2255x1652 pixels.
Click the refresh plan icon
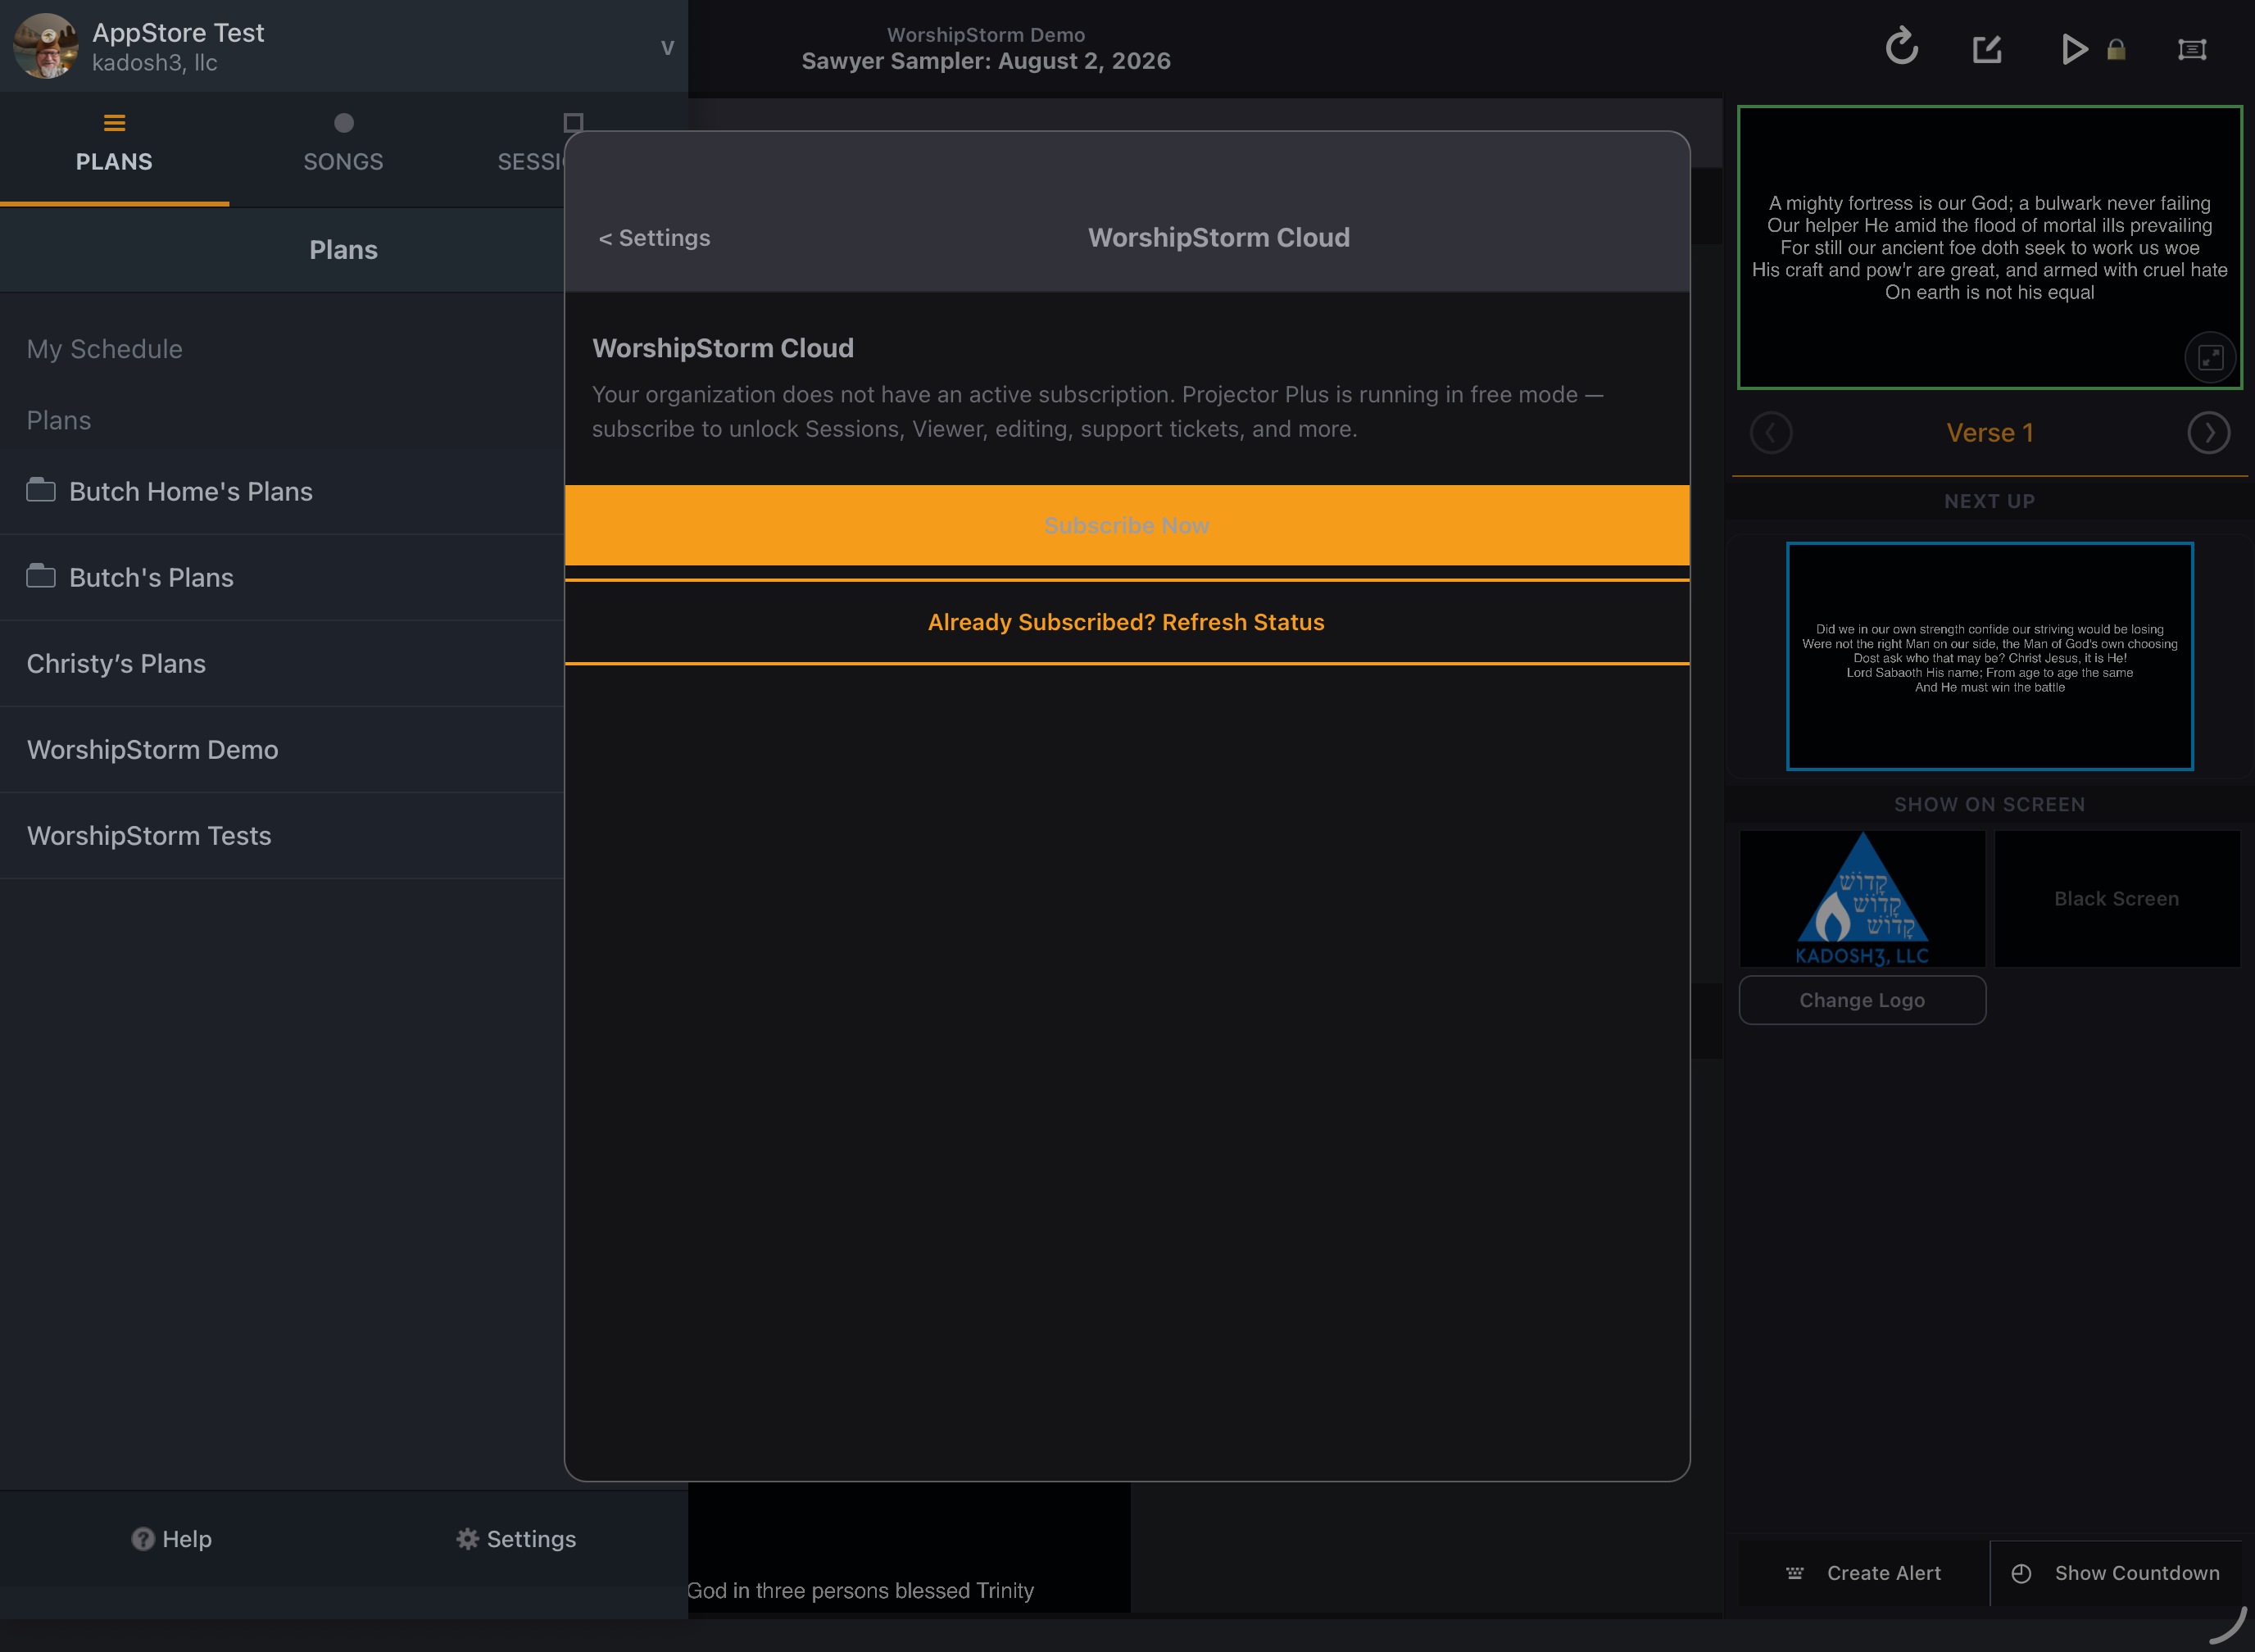(1901, 47)
